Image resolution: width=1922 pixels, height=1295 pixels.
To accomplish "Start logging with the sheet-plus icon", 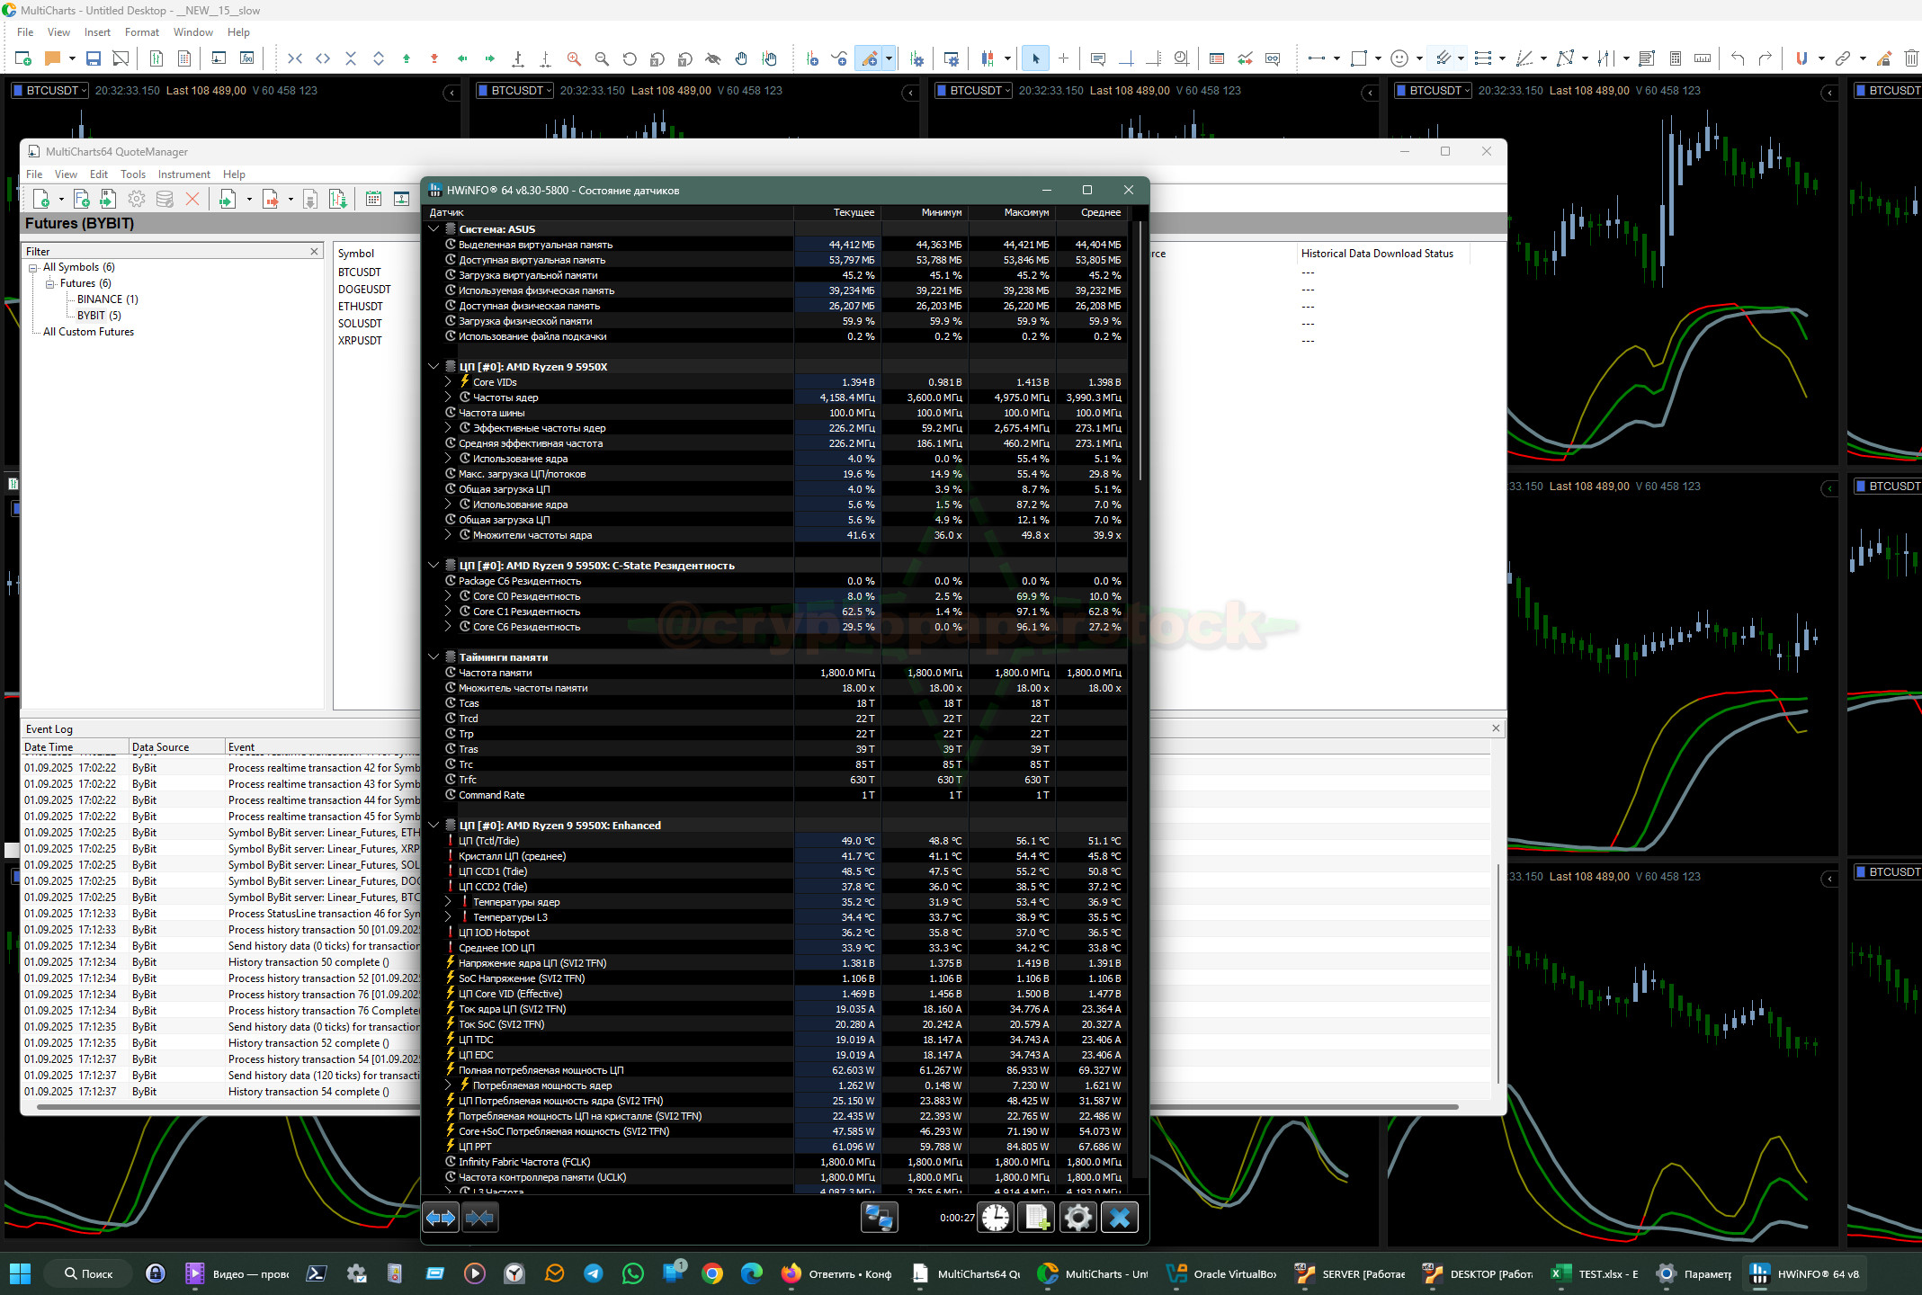I will [1036, 1218].
